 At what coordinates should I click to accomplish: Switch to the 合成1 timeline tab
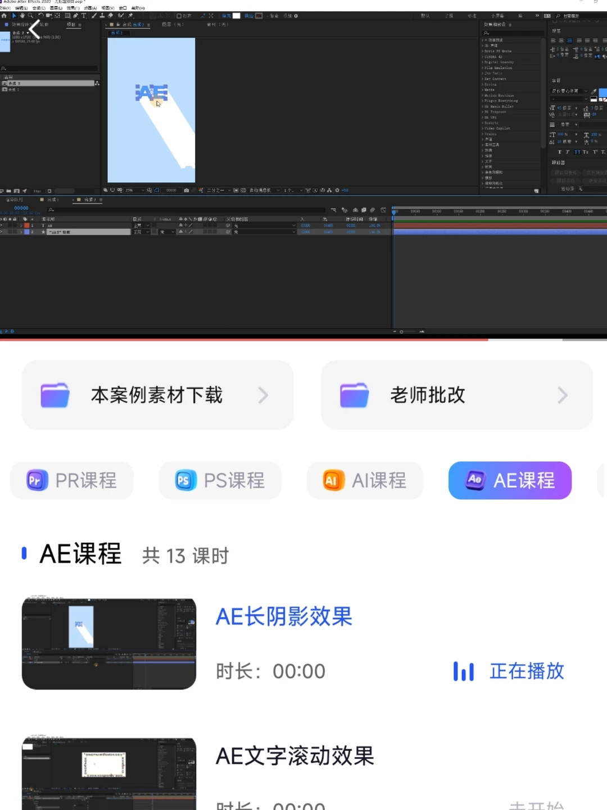tap(53, 199)
